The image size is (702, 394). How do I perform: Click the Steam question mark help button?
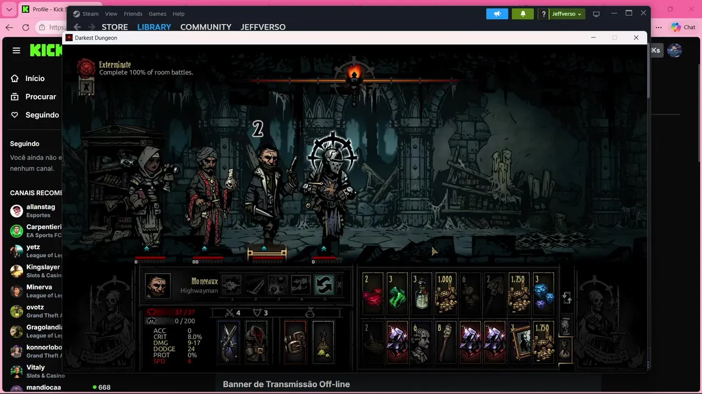pos(544,14)
